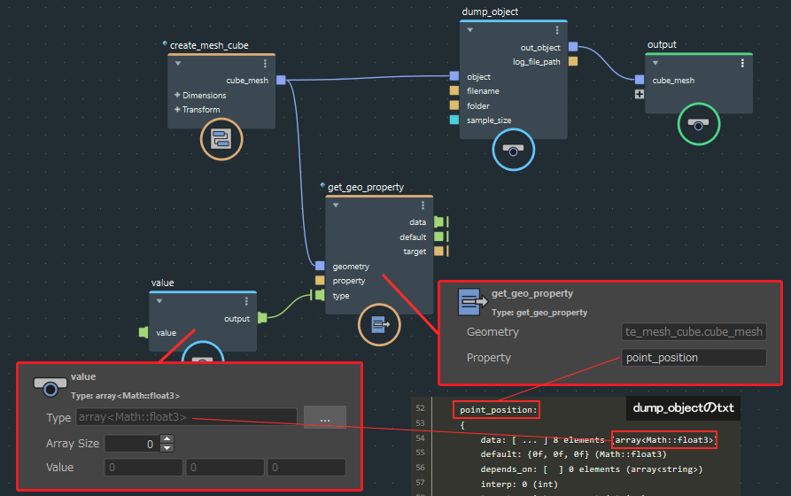
Task: Open the get_geo_property node three-dot menu
Action: click(x=423, y=205)
